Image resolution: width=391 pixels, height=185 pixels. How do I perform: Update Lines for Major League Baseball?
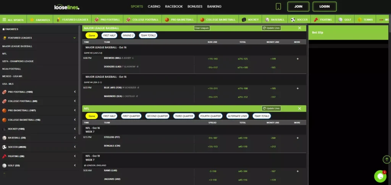point(271,28)
